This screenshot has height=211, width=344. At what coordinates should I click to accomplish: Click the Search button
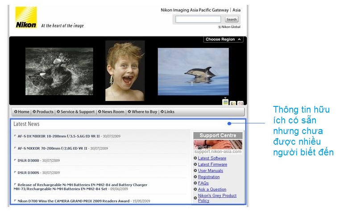click(232, 19)
